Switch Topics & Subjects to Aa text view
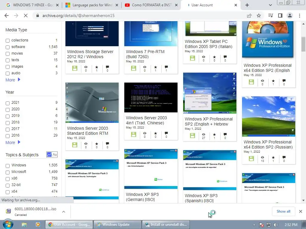The height and width of the screenshot is (229, 306). pyautogui.click(x=55, y=155)
